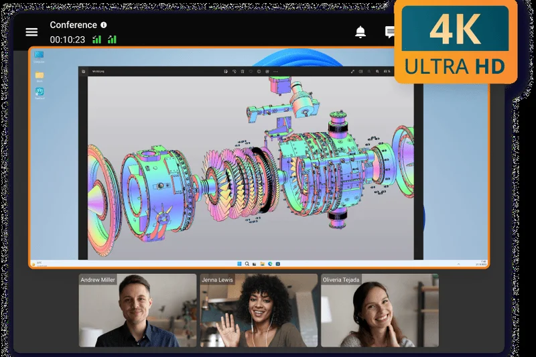
Task: Click the zoom magnifier in viewer toolbar
Action: tap(377, 71)
